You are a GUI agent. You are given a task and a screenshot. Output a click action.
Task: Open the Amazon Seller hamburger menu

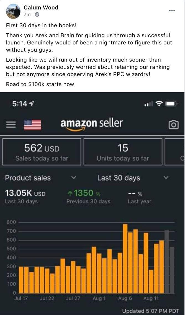[x=11, y=125]
